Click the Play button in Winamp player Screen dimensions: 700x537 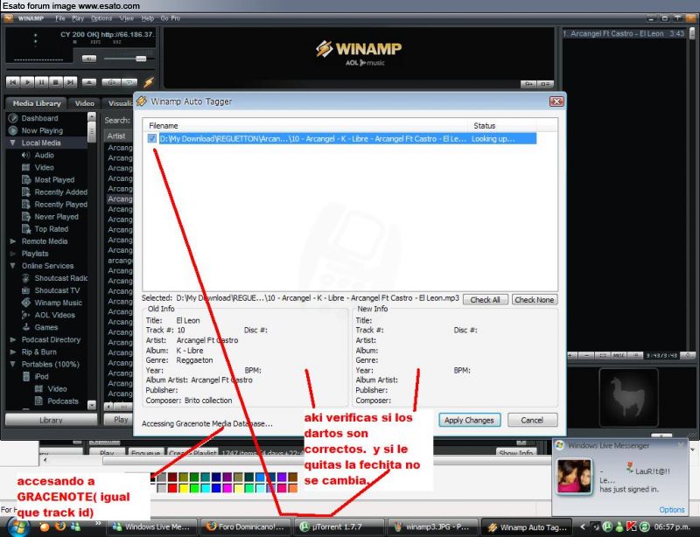tap(27, 82)
